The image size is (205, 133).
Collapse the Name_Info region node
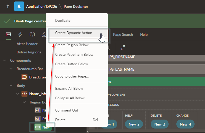point(18,94)
